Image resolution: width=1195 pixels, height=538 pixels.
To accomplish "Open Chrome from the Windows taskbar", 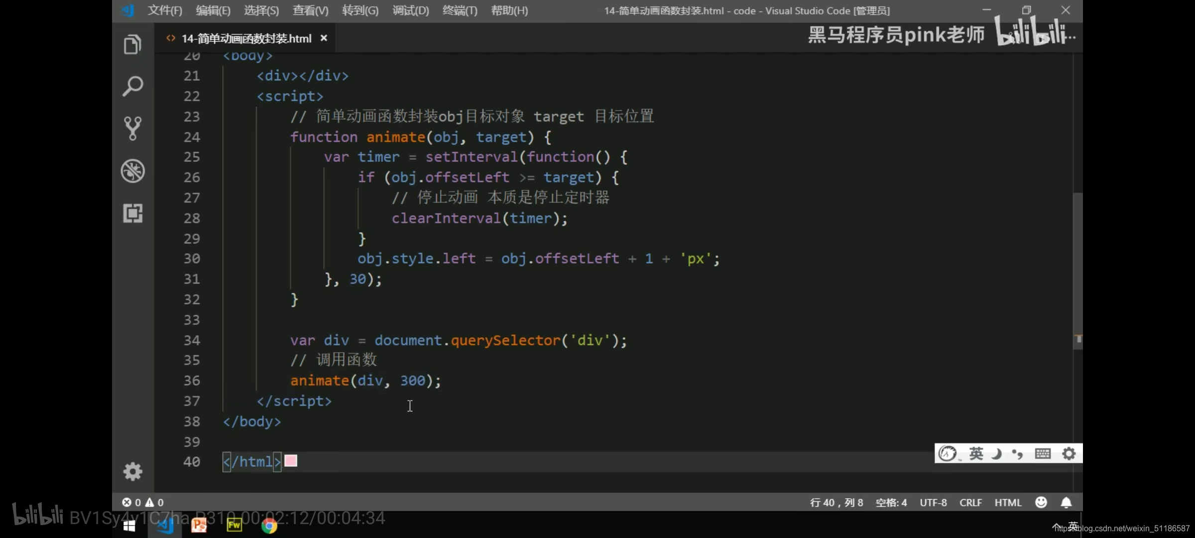I will click(x=269, y=526).
